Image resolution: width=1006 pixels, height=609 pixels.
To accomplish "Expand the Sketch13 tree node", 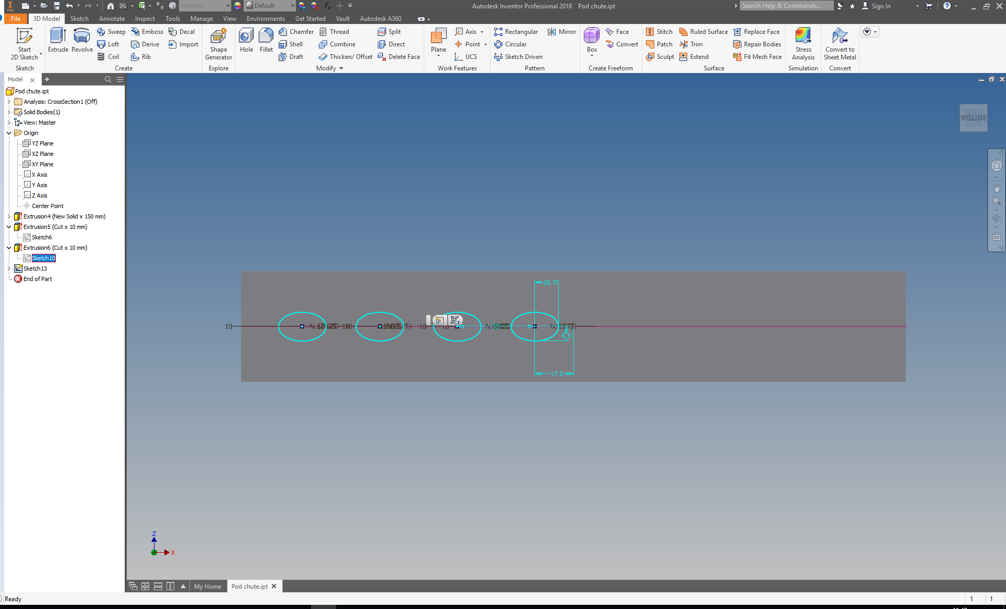I will 9,268.
